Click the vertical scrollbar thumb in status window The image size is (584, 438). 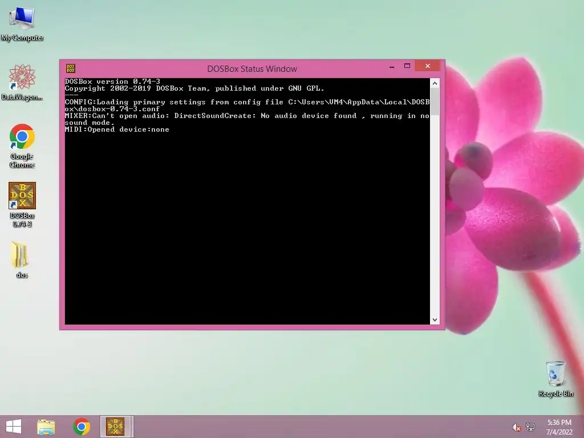435,102
